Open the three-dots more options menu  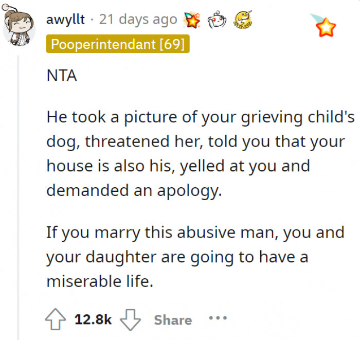[x=218, y=318]
